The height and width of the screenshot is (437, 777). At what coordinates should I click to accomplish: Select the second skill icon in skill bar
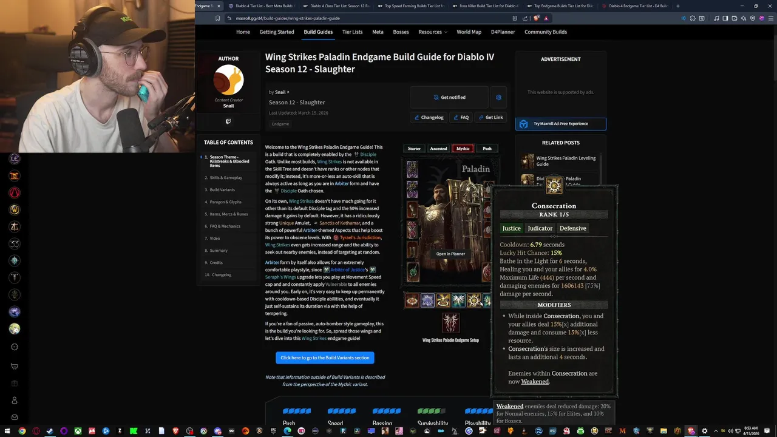[x=427, y=300]
